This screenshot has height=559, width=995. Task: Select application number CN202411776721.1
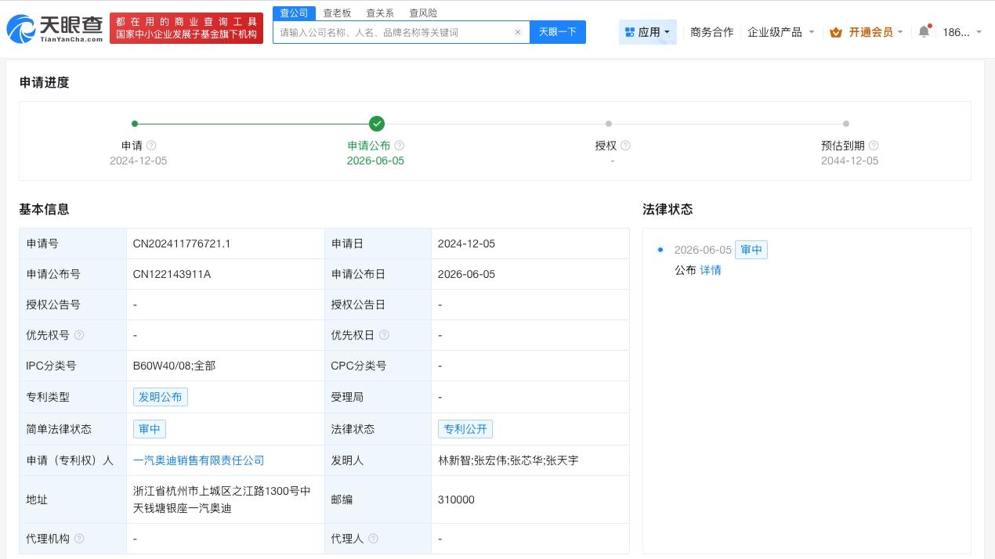click(182, 243)
